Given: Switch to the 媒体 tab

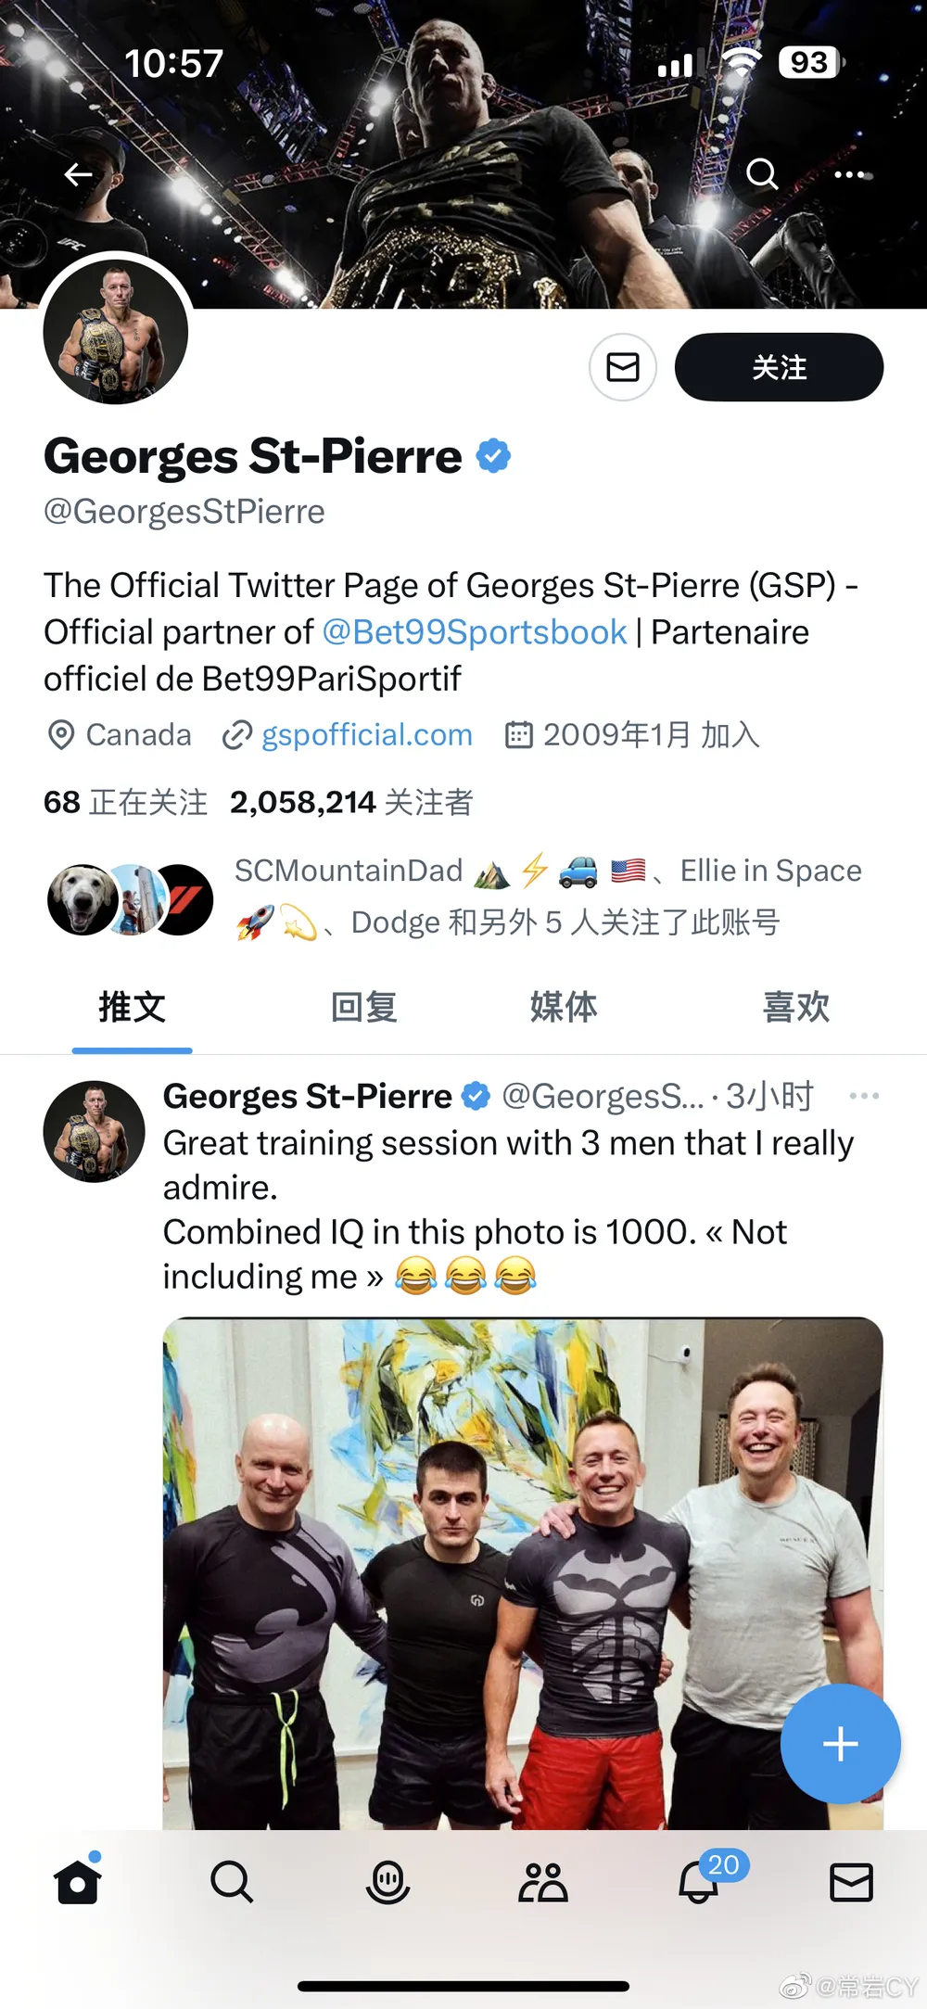Looking at the screenshot, I should 564,1008.
